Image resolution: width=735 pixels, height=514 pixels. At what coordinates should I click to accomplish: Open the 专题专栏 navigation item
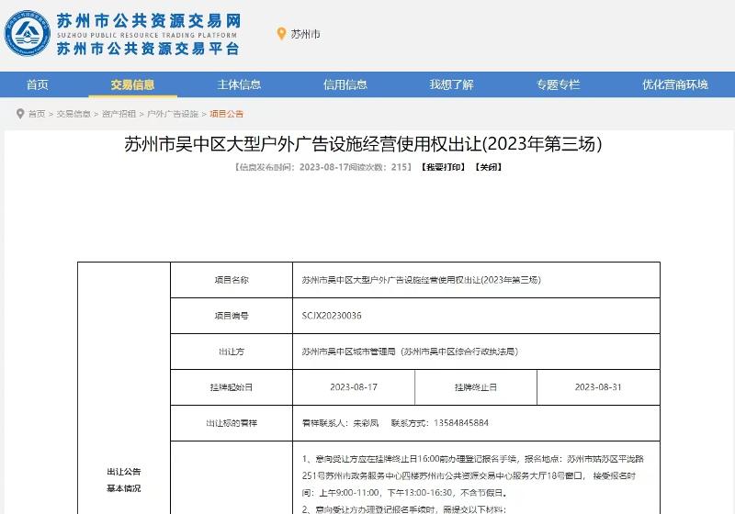tap(558, 84)
